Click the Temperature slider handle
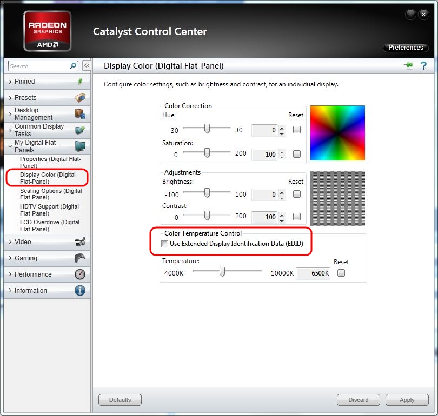Viewport: 438px width, 416px height. click(x=222, y=271)
